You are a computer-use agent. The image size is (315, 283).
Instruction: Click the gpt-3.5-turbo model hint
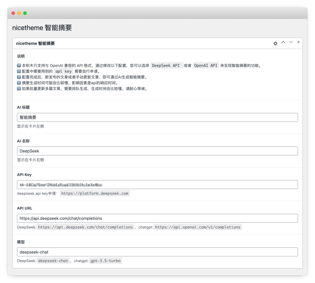click(106, 261)
